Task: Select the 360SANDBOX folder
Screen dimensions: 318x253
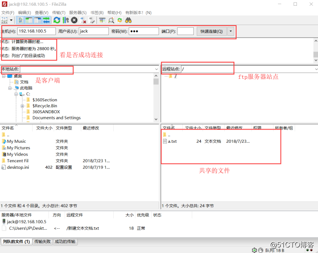Action: point(46,112)
